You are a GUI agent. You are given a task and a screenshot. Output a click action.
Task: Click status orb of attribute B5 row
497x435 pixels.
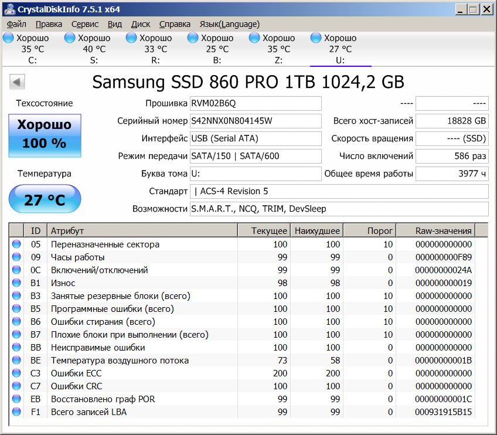16,308
